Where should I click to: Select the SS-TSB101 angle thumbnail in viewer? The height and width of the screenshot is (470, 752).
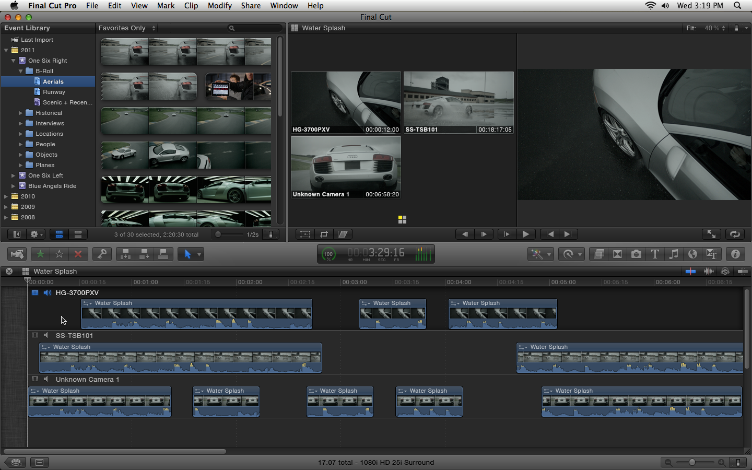pos(459,102)
